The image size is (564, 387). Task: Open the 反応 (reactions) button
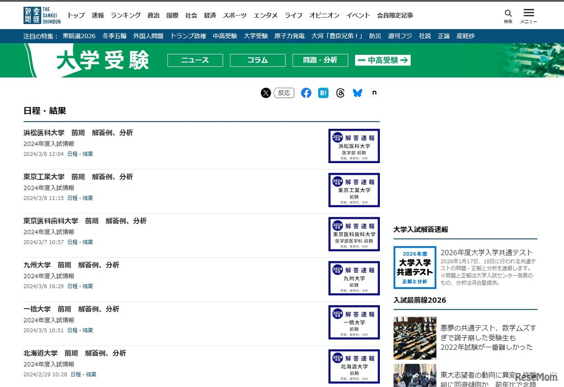(284, 93)
